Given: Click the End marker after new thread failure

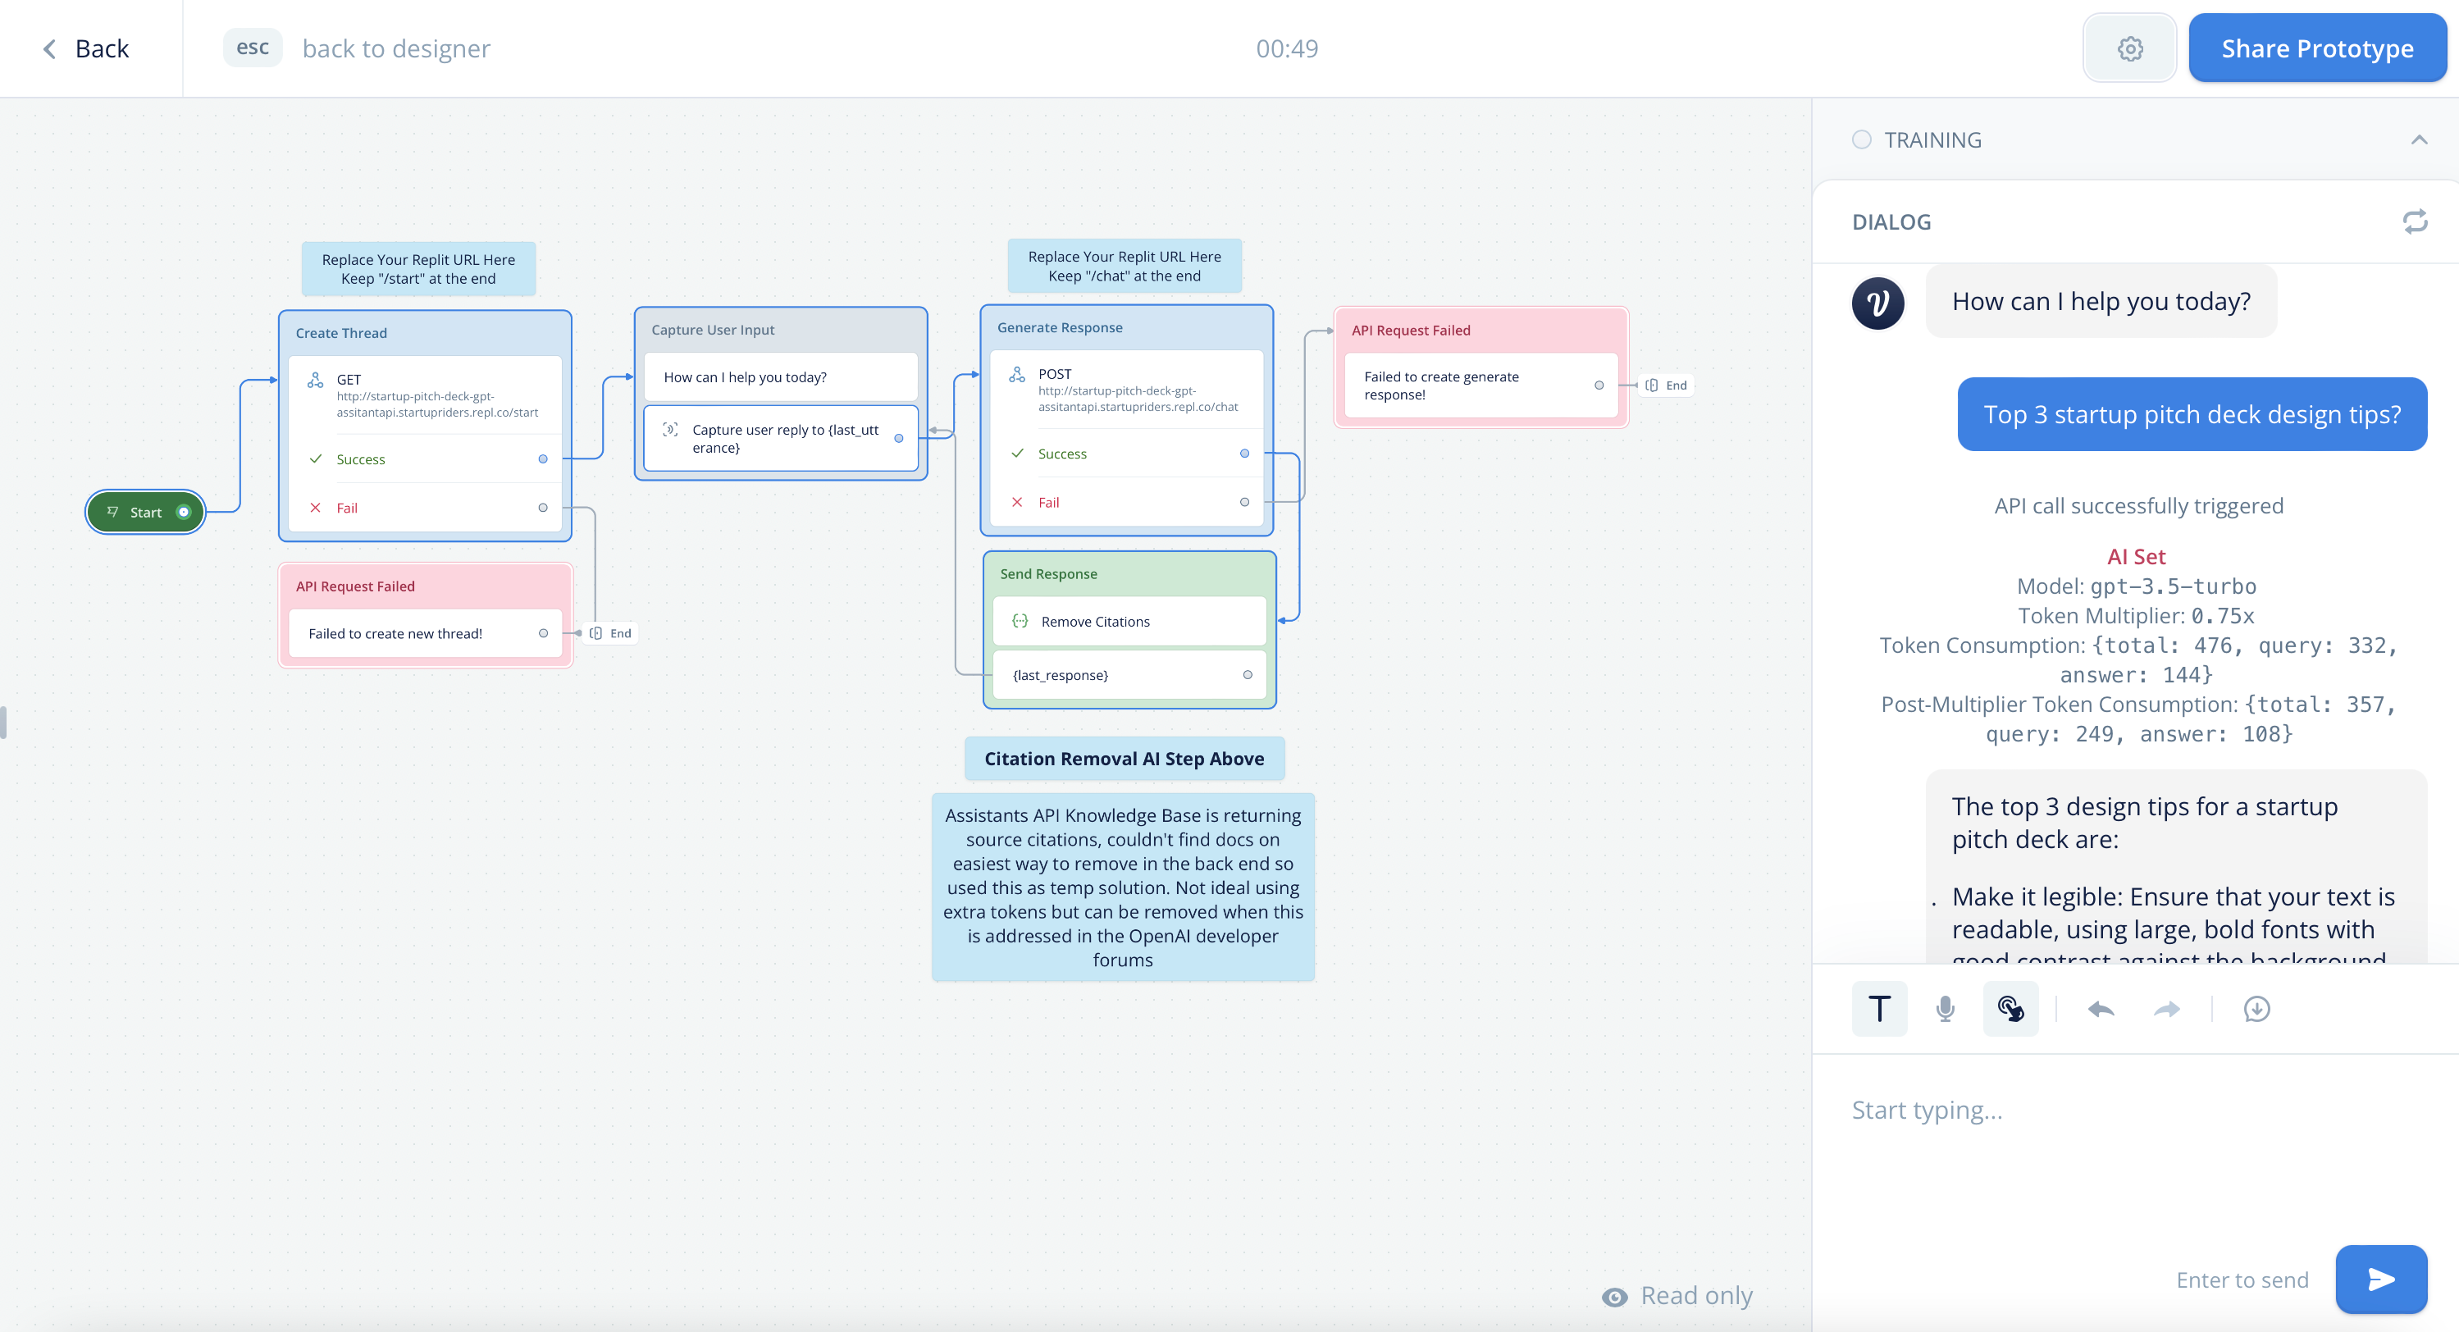Looking at the screenshot, I should coord(611,633).
